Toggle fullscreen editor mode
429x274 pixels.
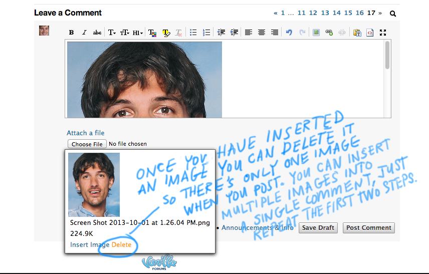383,33
